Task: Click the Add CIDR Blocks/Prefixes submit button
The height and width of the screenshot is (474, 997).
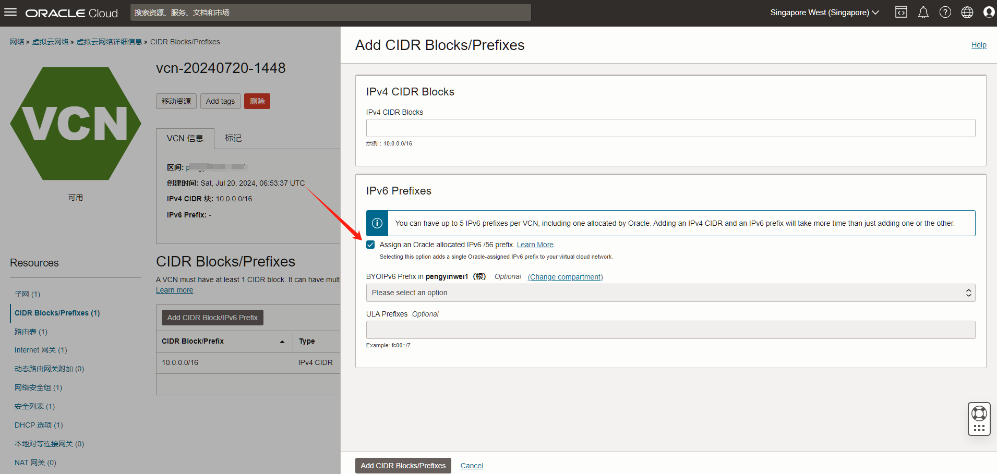Action: (403, 466)
